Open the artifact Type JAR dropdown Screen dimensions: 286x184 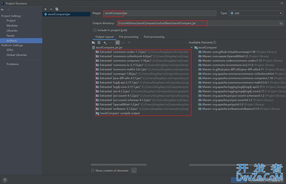pyautogui.click(x=256, y=13)
